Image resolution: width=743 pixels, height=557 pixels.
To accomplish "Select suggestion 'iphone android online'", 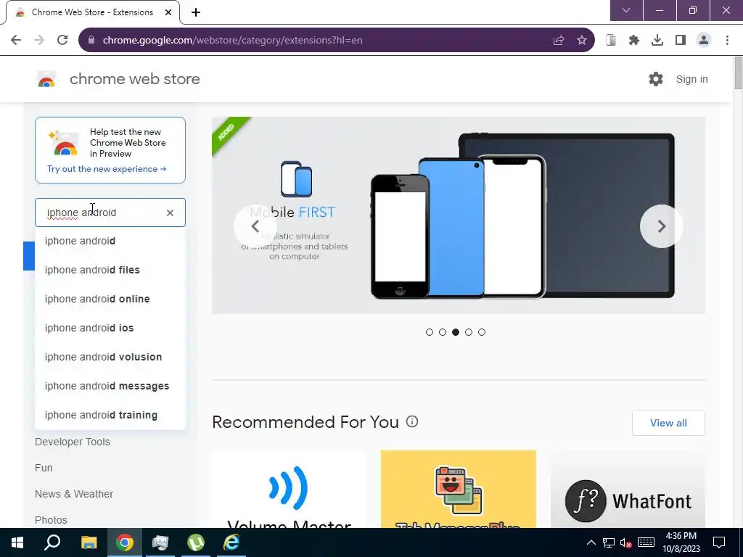I will [110, 299].
